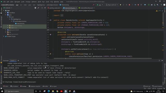Close the MainActivity.java tab
This screenshot has height=93, width=166.
[76, 8]
